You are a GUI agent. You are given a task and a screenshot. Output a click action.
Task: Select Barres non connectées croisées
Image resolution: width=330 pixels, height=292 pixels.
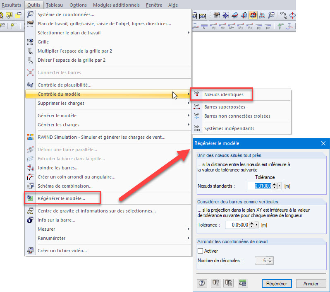point(242,116)
